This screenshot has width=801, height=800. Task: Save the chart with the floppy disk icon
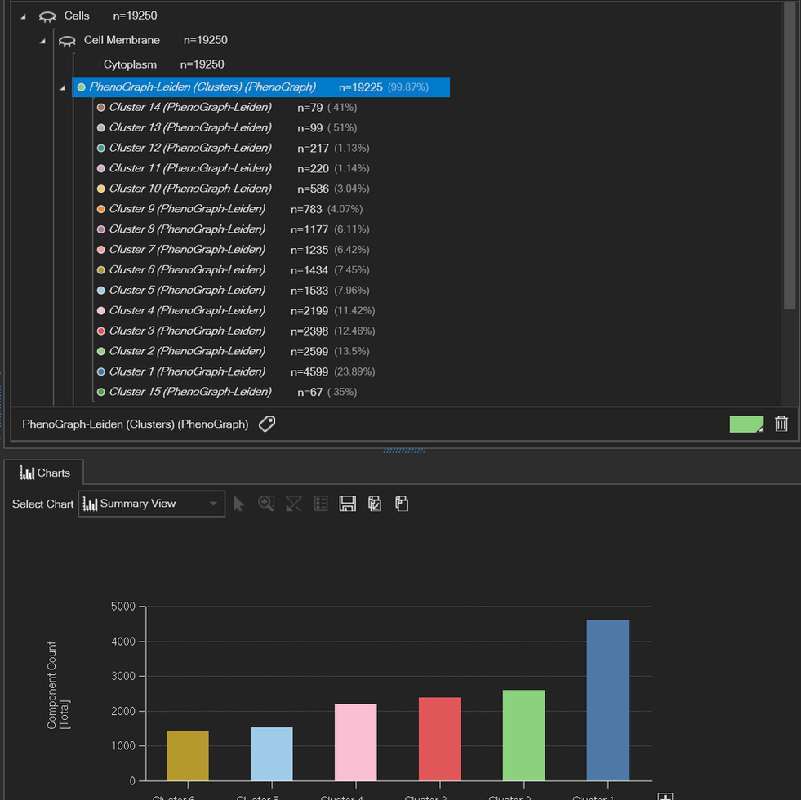click(347, 504)
